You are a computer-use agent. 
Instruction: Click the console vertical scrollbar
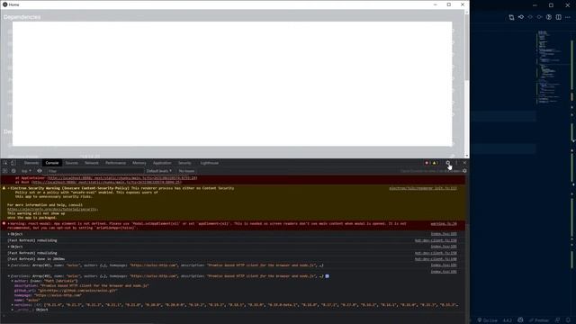tap(467, 246)
